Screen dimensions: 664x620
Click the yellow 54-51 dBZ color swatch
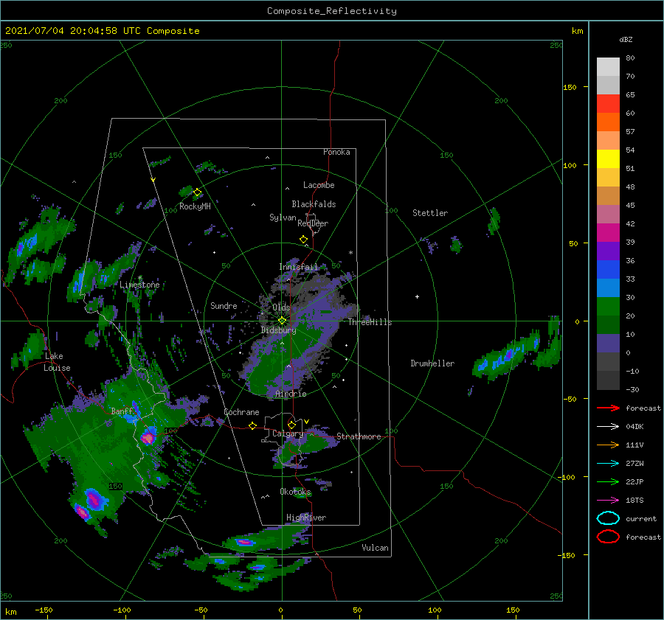(x=608, y=159)
